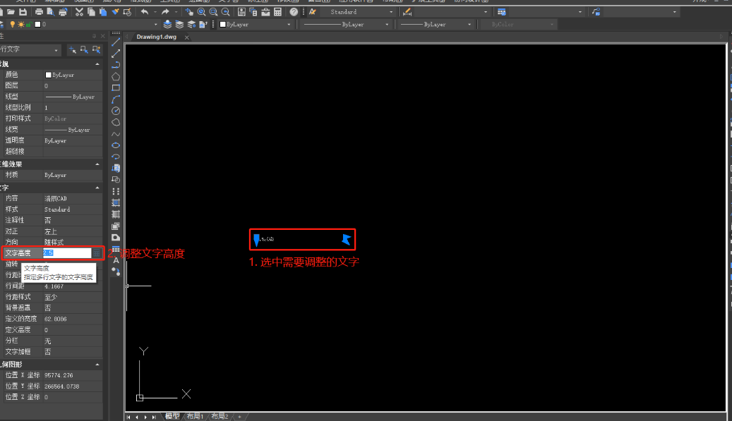The image size is (732, 421).
Task: Save drawing with the floppy disk icon
Action: click(23, 12)
